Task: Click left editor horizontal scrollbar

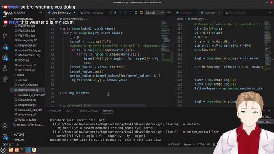Action: click(x=106, y=105)
